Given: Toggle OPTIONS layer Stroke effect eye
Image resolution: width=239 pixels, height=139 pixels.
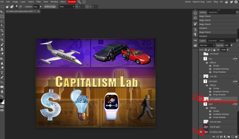Looking at the screenshot, I should 210,88.
